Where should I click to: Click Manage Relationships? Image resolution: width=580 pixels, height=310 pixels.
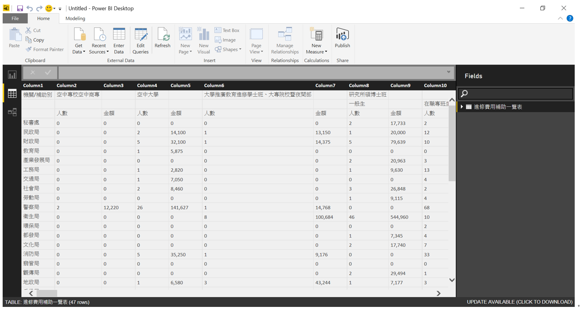(285, 41)
